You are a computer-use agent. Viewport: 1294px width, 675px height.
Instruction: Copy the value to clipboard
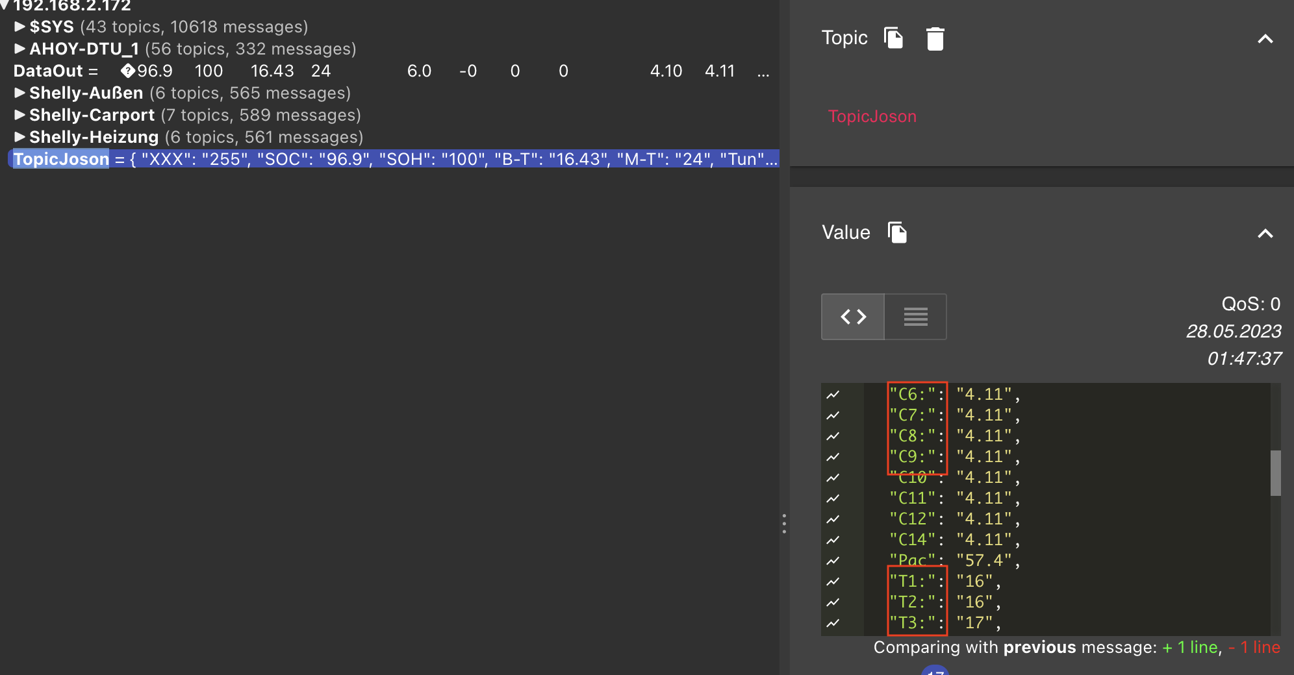point(897,232)
